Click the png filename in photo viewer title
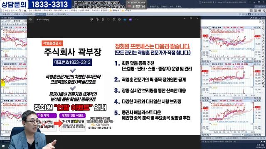 click(x=43, y=19)
